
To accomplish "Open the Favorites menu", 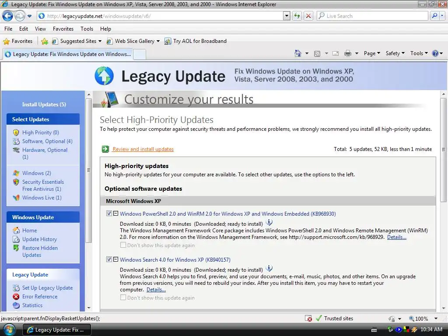I will (x=63, y=29).
